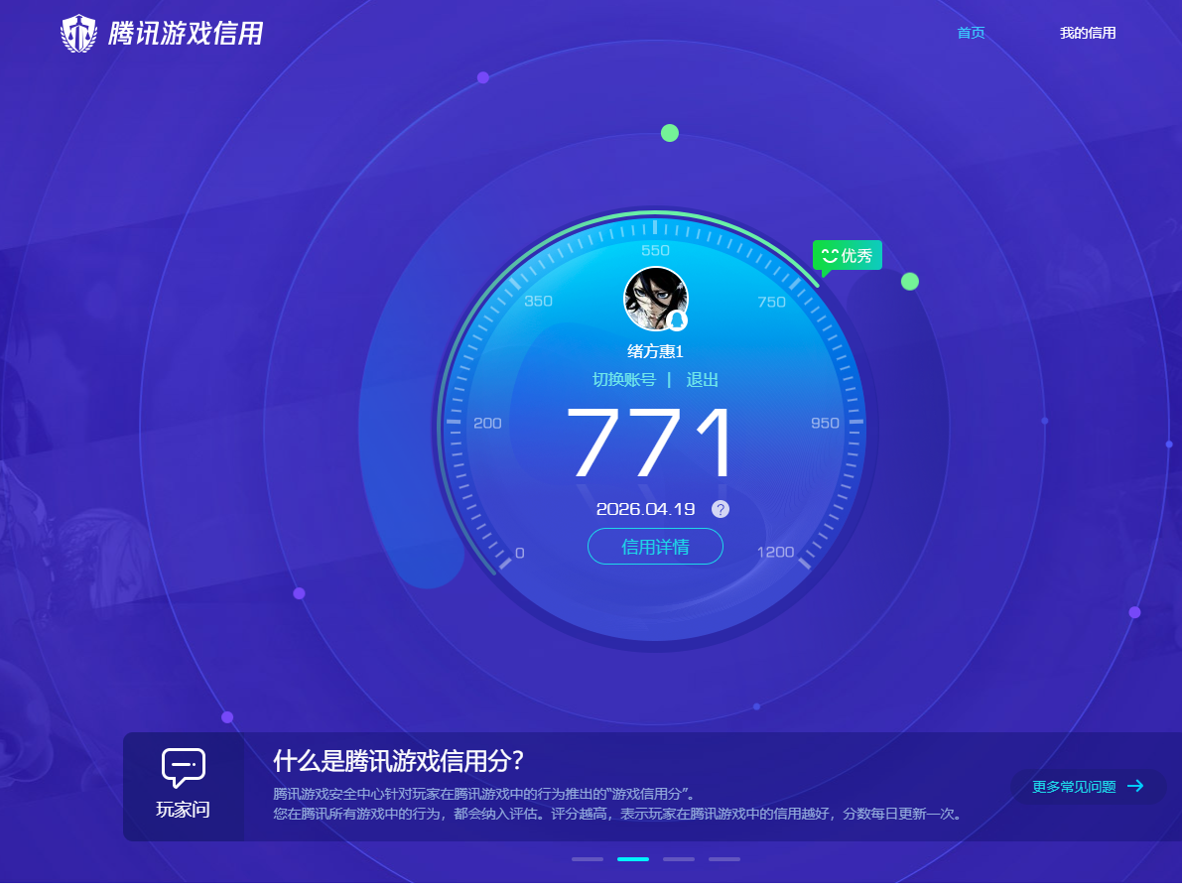Viewport: 1182px width, 891px height.
Task: Click the 腾讯游戏信用 shield logo
Action: point(79,32)
